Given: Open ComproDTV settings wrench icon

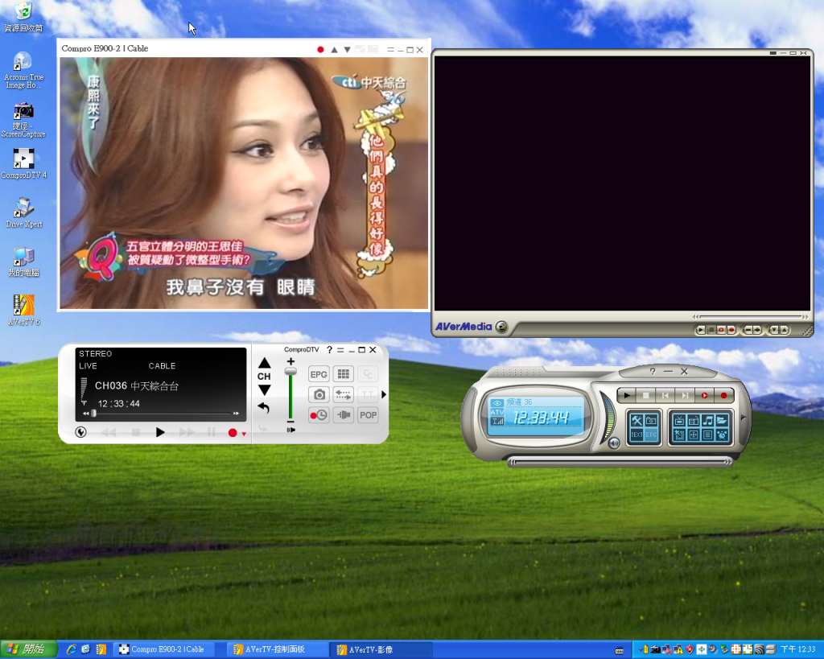Looking at the screenshot, I should 80,432.
